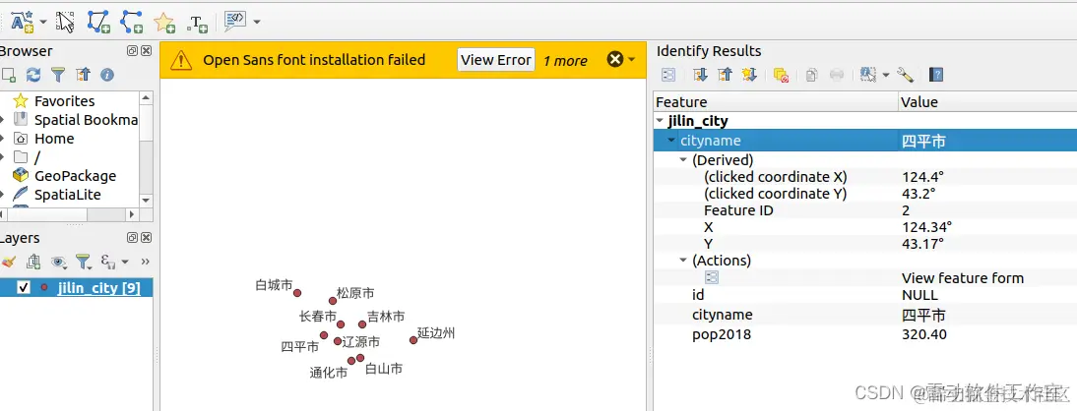Screen dimensions: 1077x411
Task: Enable the Browser properties info widget
Action: [107, 74]
